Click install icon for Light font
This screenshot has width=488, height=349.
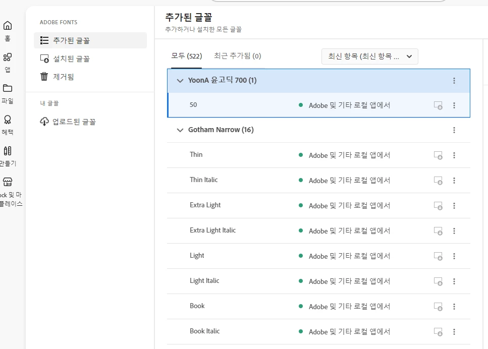coord(438,256)
